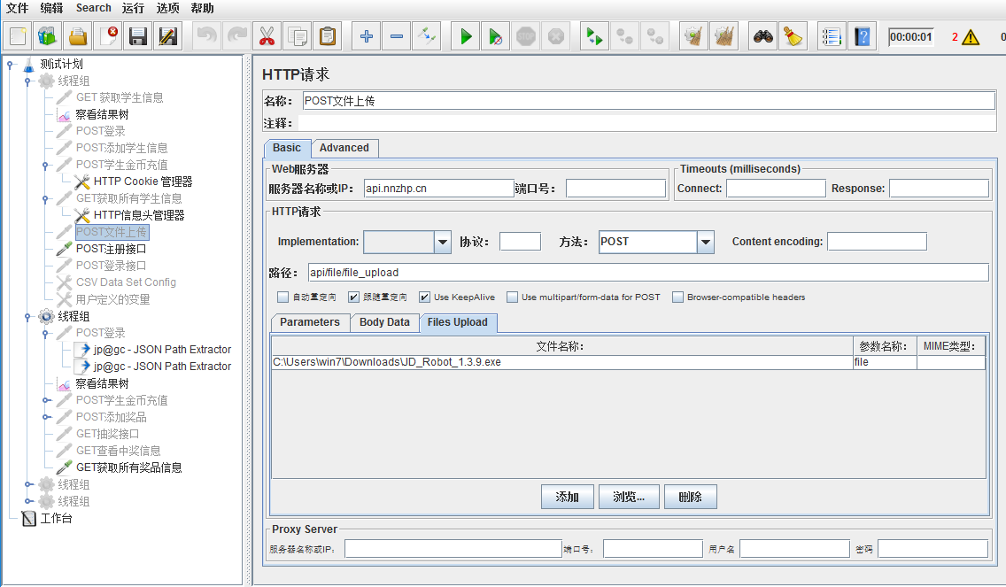Click the minus Collapse All toolbar icon

pyautogui.click(x=397, y=37)
